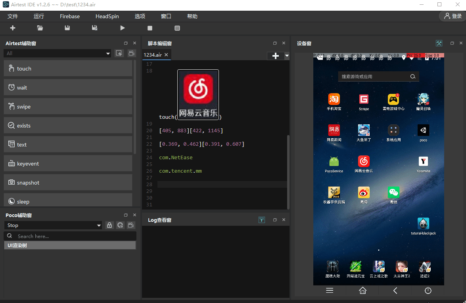Open the 登录 login button
The width and height of the screenshot is (466, 303).
tap(453, 16)
